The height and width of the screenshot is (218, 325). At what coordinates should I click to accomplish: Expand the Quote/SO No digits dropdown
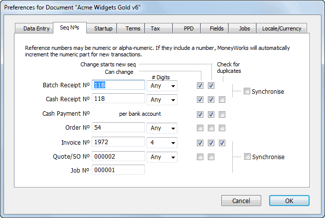point(162,157)
